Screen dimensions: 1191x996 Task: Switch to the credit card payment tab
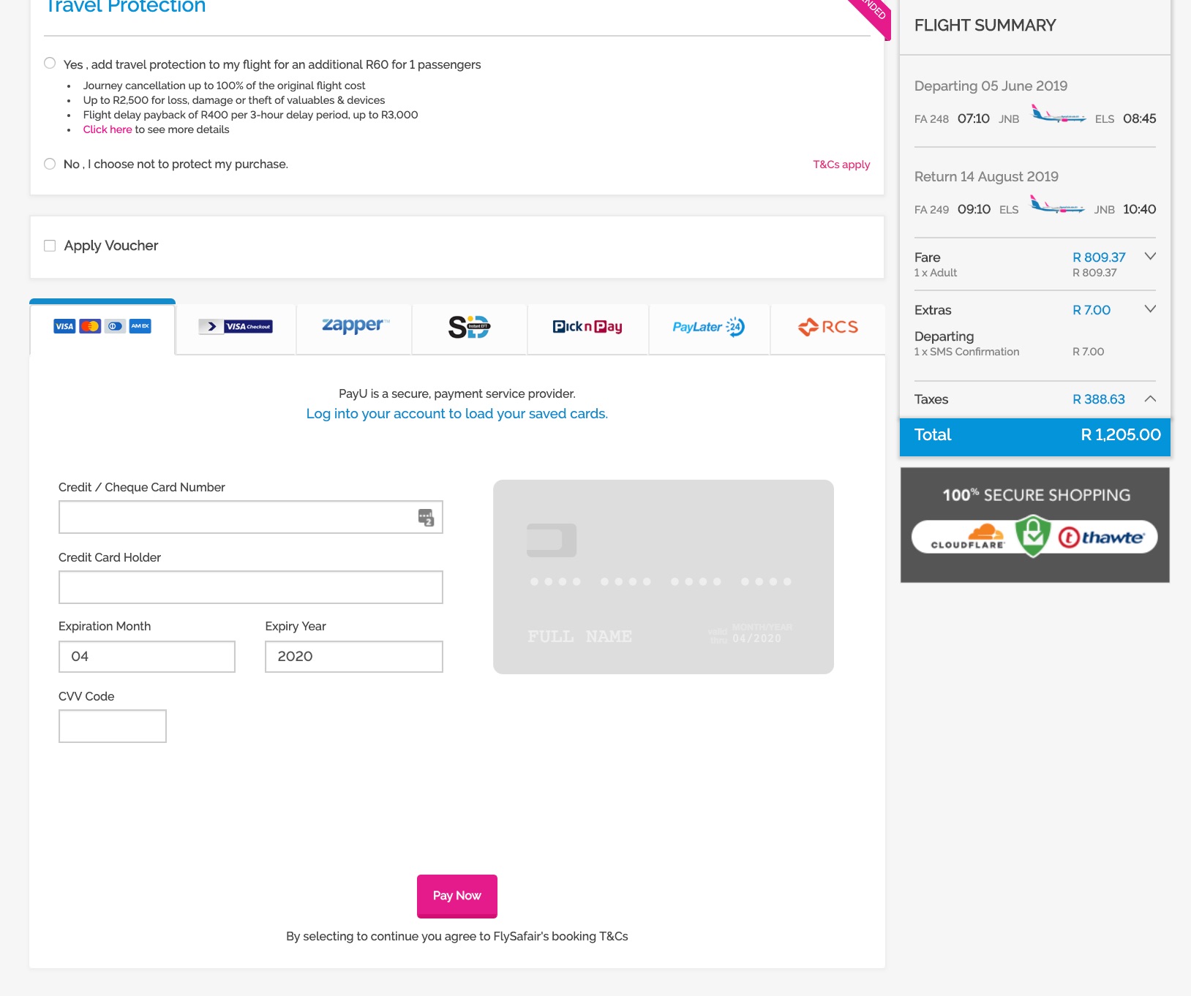click(x=102, y=327)
